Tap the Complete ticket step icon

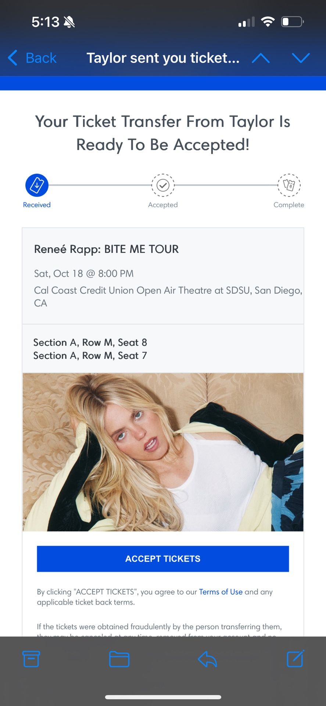click(x=289, y=186)
